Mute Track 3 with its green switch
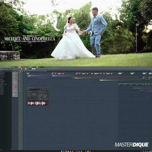Screen dimensions: 152x152 point(22,79)
